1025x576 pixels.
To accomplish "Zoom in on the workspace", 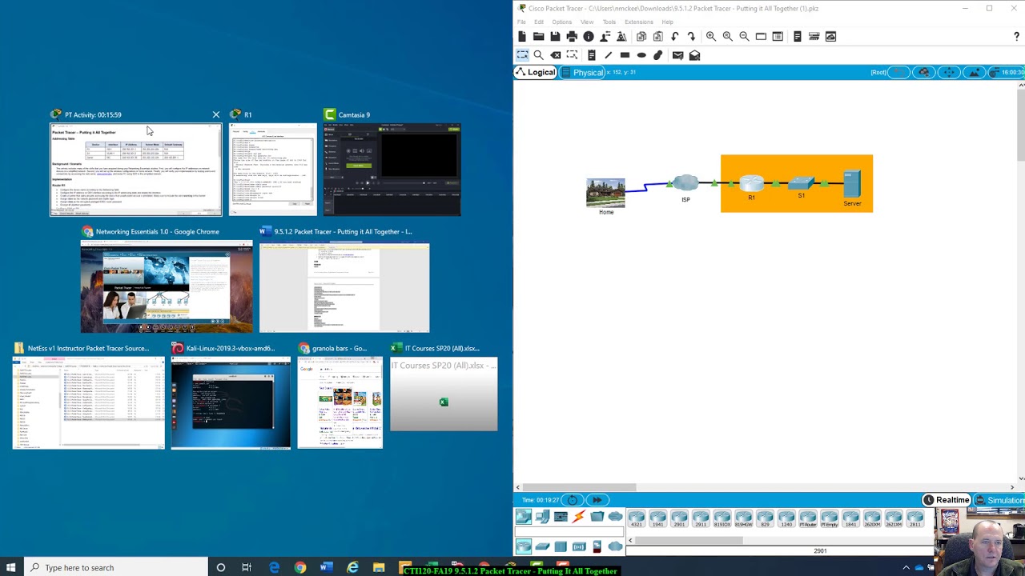I will (711, 36).
